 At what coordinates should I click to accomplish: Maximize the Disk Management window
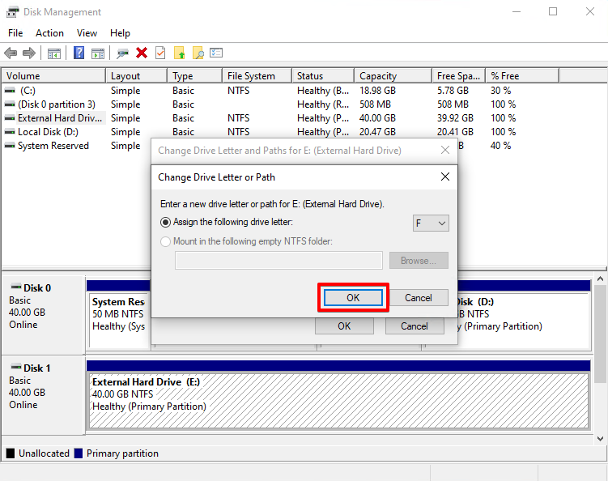click(553, 11)
